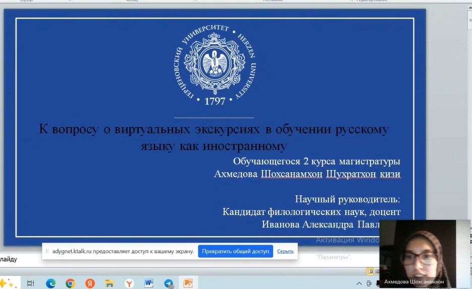Open Microsoft Word from the taskbar
472x289 pixels.
(x=149, y=283)
